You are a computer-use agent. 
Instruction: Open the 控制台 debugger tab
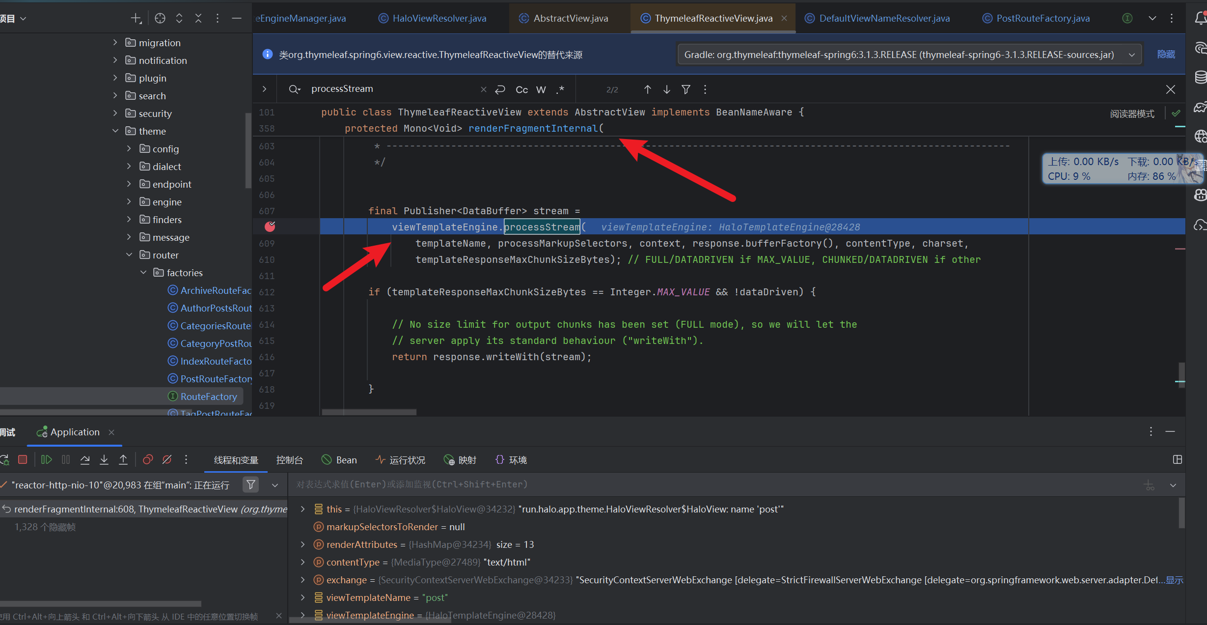[289, 460]
